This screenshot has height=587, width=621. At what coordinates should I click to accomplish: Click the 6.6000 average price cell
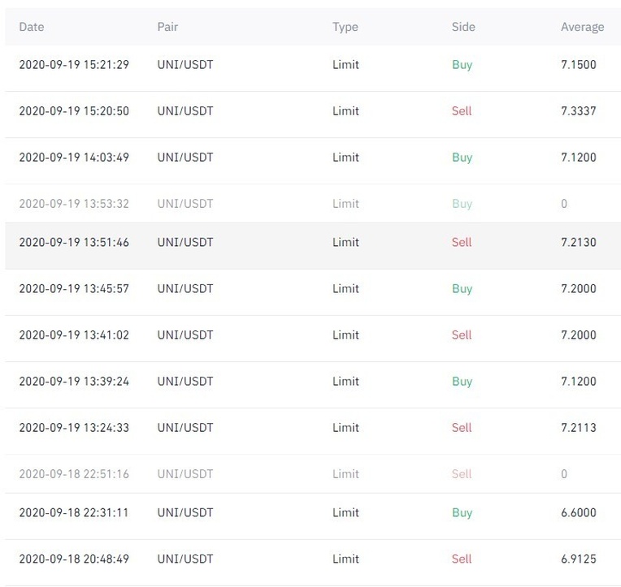point(578,512)
